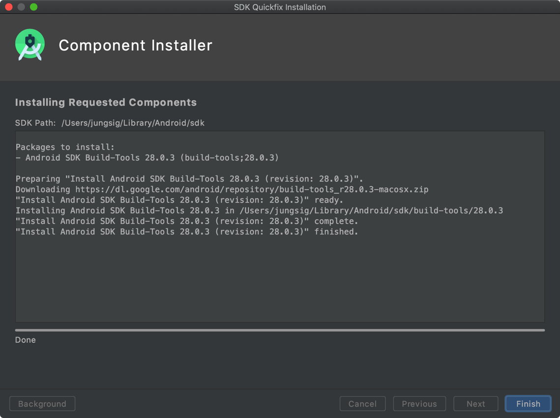Click the log line ending in 'ready.'
This screenshot has height=418, width=560.
[179, 200]
